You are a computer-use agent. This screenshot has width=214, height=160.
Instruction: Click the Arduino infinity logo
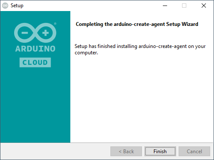[35, 33]
